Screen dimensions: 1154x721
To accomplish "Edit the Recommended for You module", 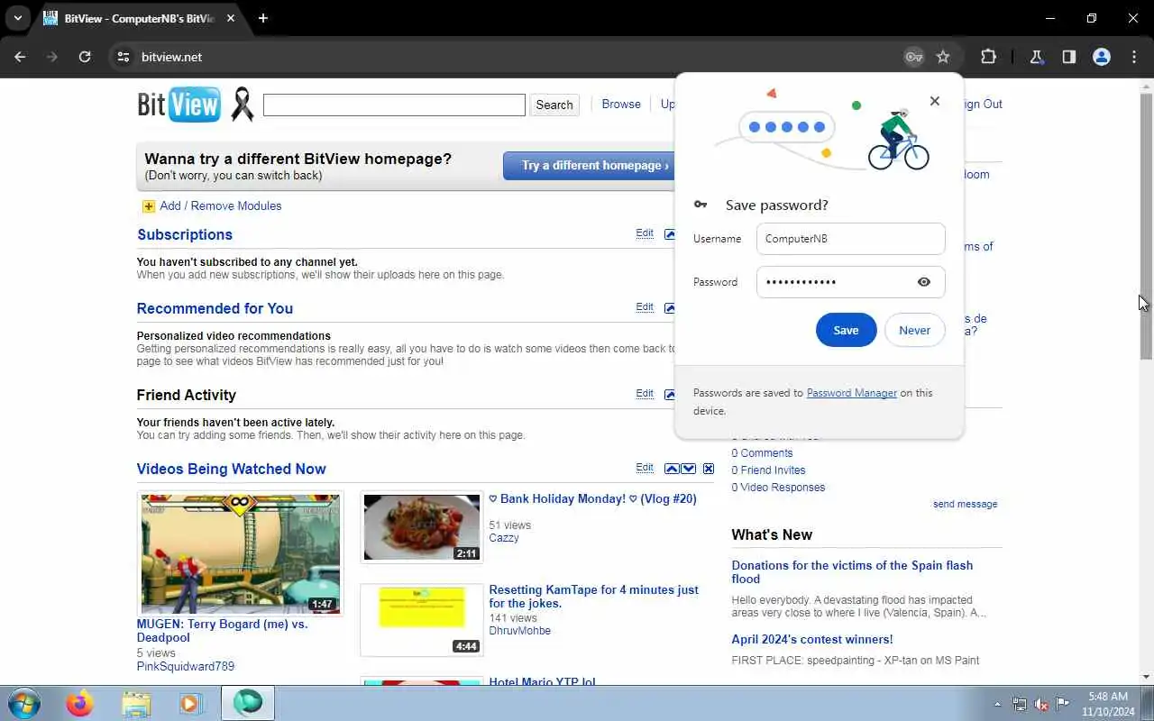I will (x=645, y=307).
